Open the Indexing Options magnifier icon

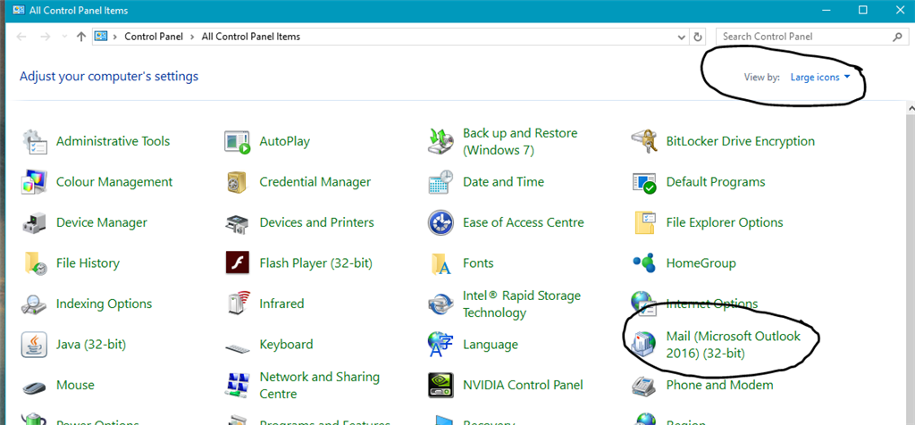click(35, 304)
